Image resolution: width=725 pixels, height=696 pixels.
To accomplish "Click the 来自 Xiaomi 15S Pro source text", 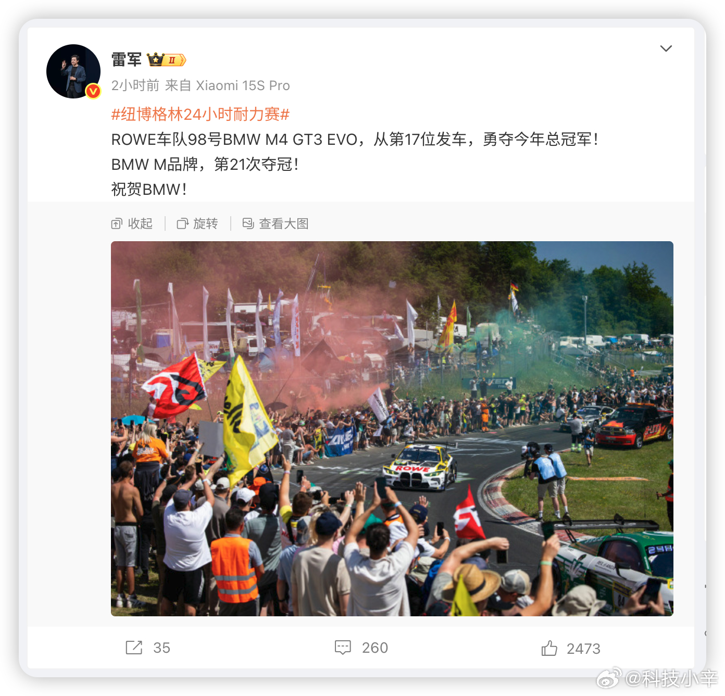I will point(227,85).
